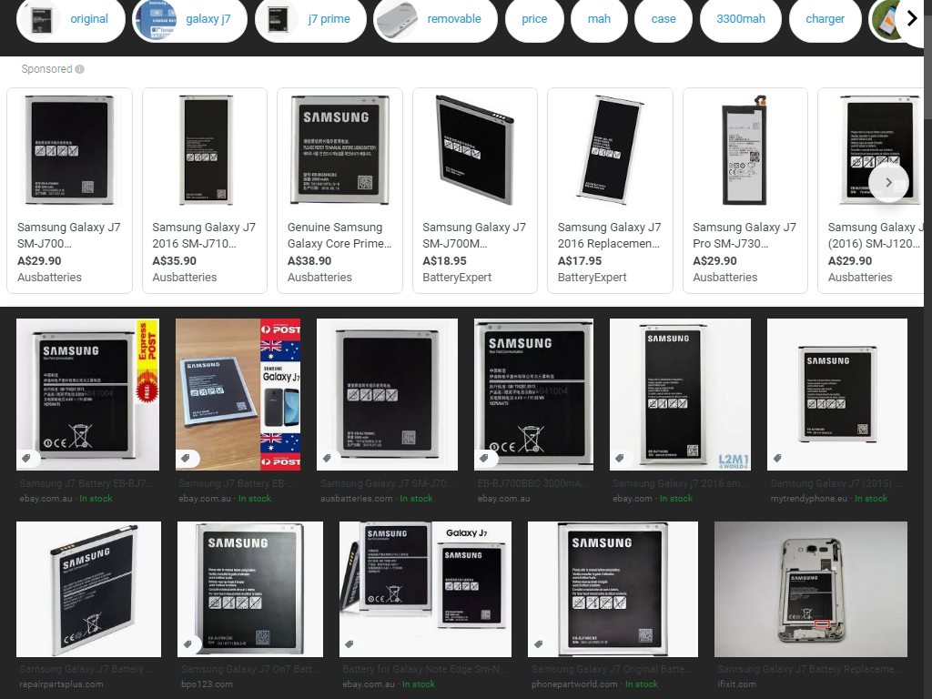Click mytrendyphone.eu source link
The width and height of the screenshot is (932, 699).
coord(808,498)
